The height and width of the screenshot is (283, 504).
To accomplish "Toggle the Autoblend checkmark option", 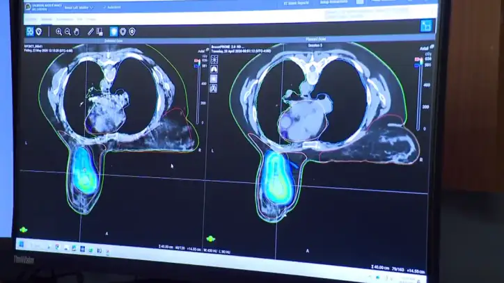I will pyautogui.click(x=112, y=7).
